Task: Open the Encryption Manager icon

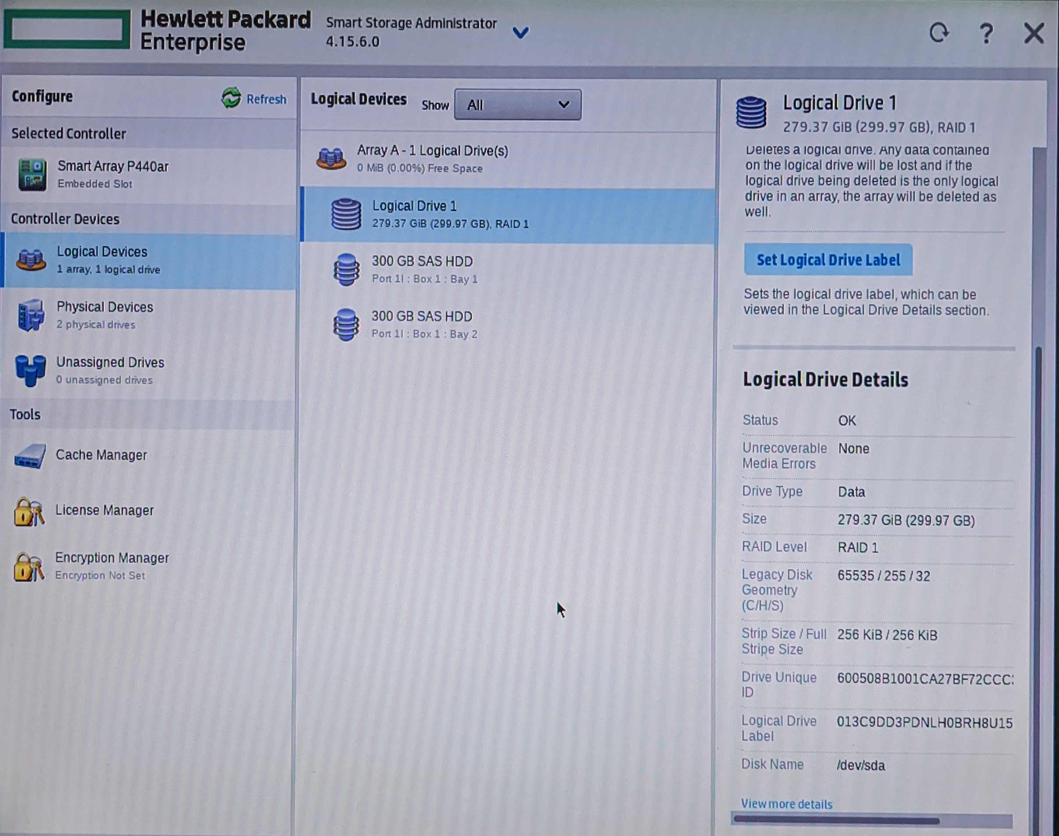Action: pyautogui.click(x=29, y=567)
